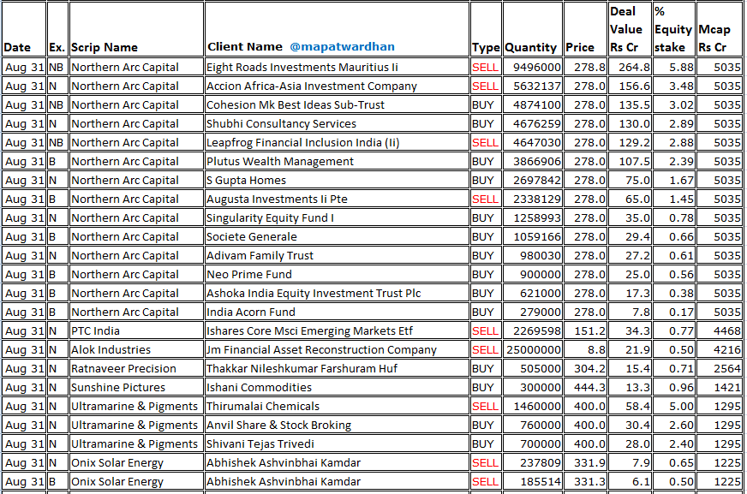Click Ishares Core Msci Emerging Markets Etf cell
The height and width of the screenshot is (494, 747).
[337, 330]
